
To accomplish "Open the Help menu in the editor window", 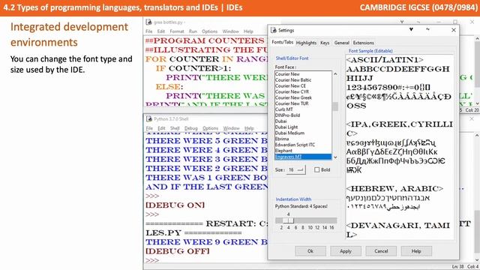I will (x=248, y=31).
